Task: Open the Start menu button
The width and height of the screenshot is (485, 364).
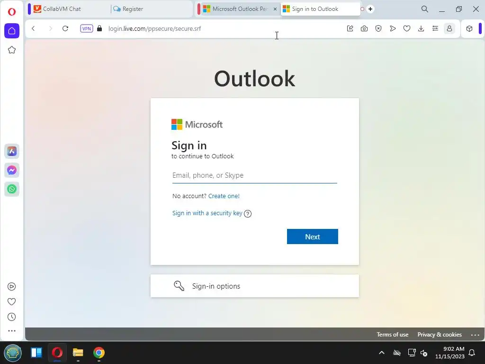Action: coord(13,353)
